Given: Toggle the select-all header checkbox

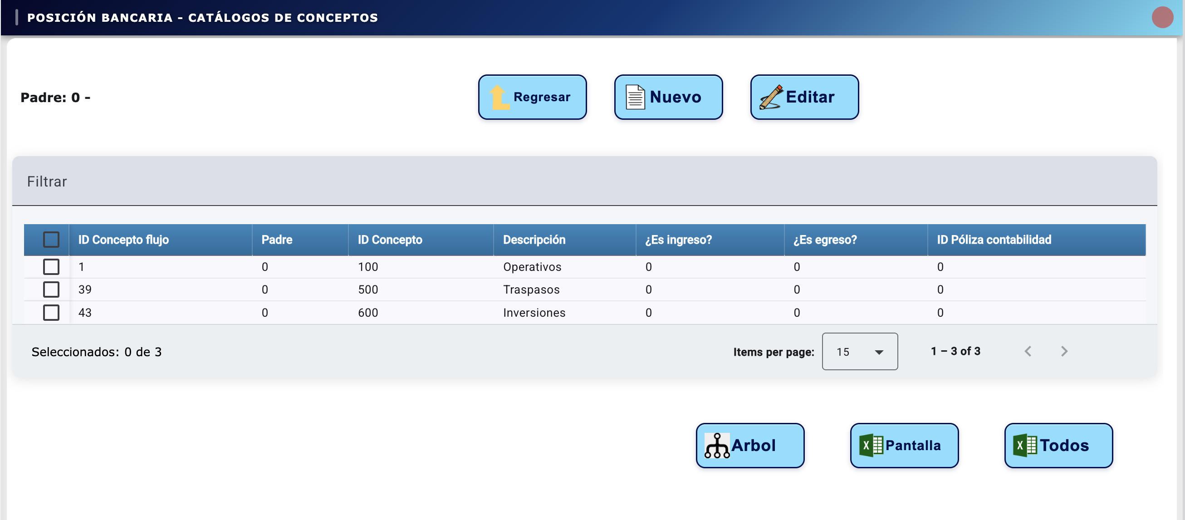Looking at the screenshot, I should click(51, 240).
